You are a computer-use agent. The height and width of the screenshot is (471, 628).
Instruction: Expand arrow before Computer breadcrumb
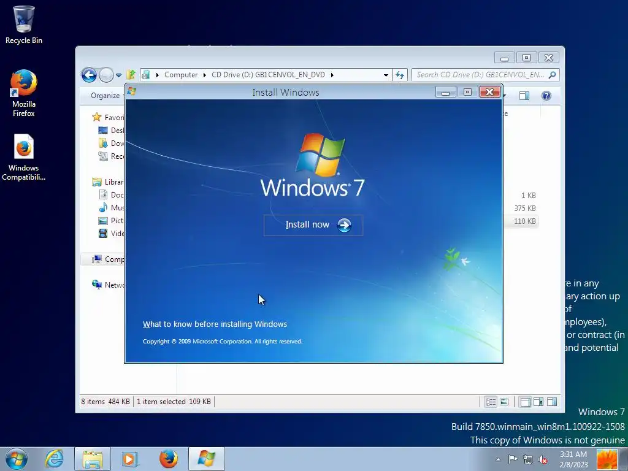pyautogui.click(x=158, y=75)
